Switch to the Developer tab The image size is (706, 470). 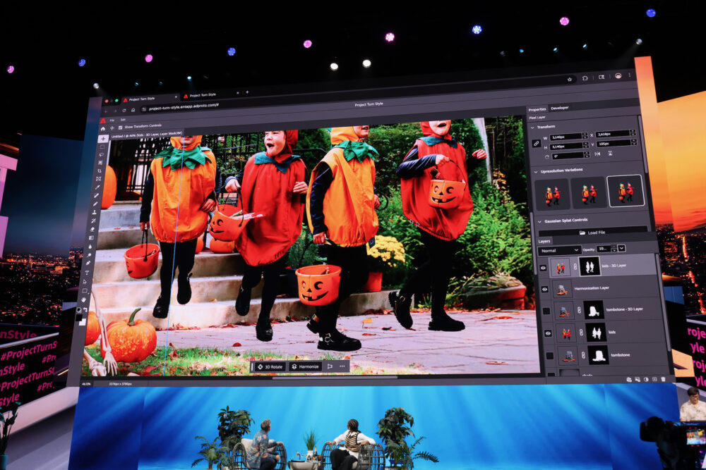560,108
